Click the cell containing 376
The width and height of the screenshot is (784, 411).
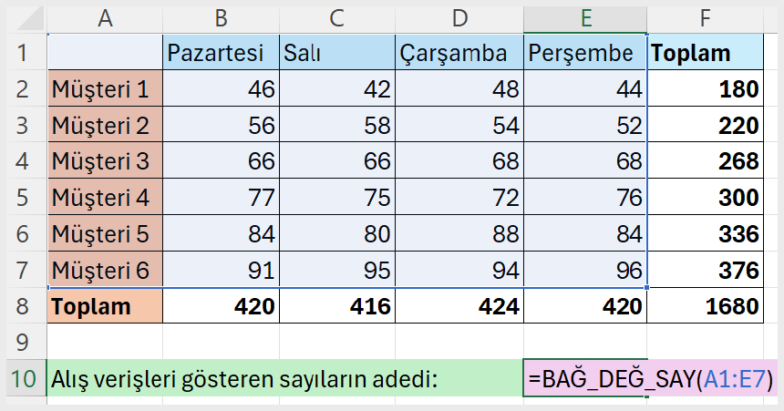click(x=705, y=270)
